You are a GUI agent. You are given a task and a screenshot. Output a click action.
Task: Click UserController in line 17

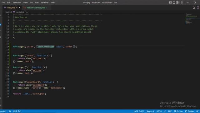point(46,47)
